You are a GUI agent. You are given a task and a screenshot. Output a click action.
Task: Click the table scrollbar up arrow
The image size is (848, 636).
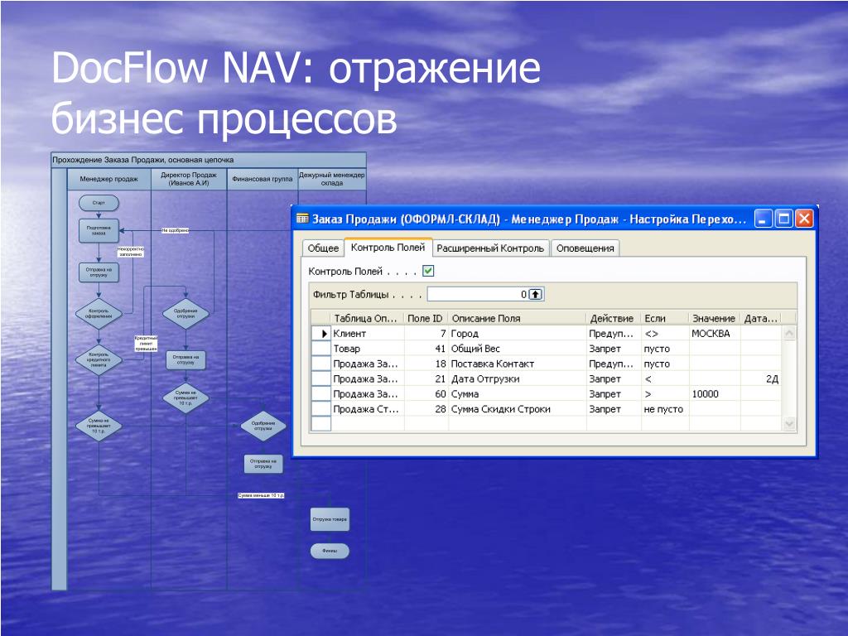[x=789, y=333]
